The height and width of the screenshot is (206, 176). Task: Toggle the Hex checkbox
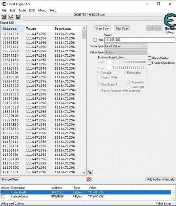[x=95, y=40]
